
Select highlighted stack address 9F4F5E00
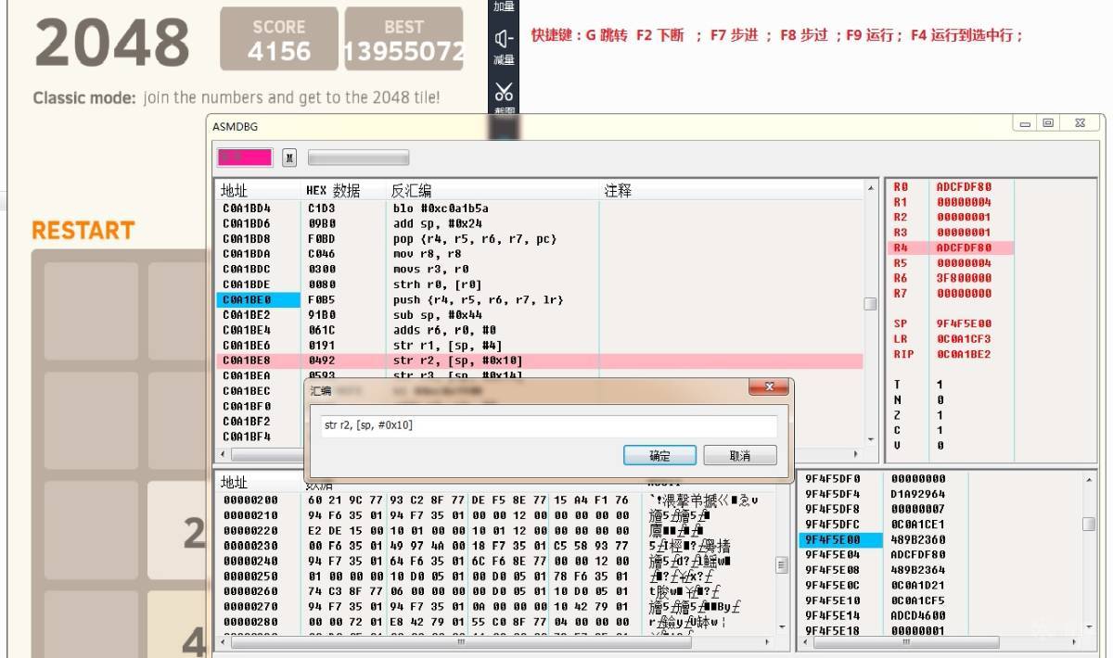coord(841,539)
